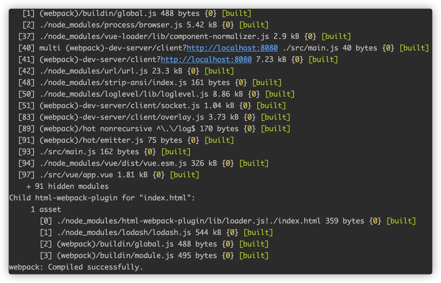The height and width of the screenshot is (283, 441).
Task: Click 'webpack: Compiled successfully.' message
Action: 76,267
